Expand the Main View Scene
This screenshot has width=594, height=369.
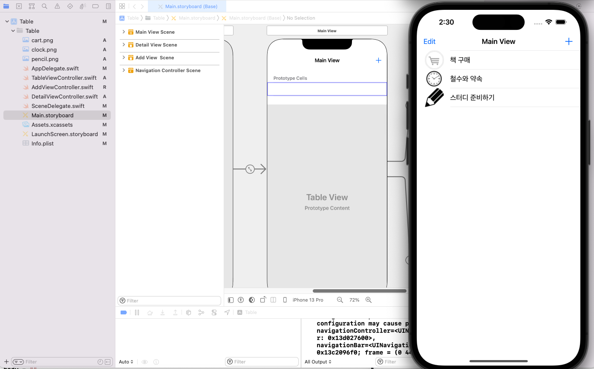click(x=124, y=32)
